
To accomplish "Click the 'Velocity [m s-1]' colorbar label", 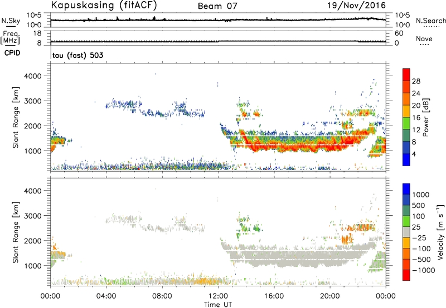I will pyautogui.click(x=440, y=232).
